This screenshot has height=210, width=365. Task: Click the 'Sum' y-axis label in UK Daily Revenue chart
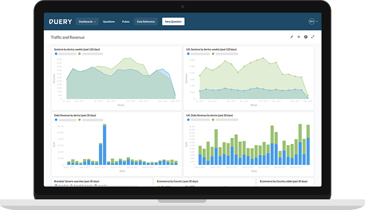tap(186, 144)
